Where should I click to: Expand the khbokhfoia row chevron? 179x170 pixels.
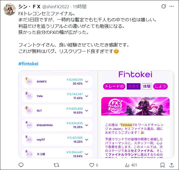click(x=87, y=125)
